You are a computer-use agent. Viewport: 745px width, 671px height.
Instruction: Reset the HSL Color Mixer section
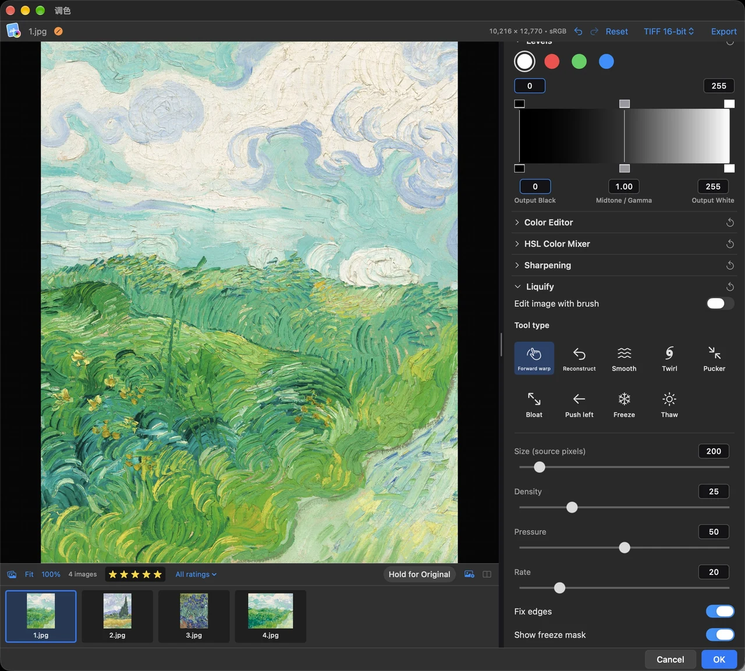pyautogui.click(x=730, y=244)
